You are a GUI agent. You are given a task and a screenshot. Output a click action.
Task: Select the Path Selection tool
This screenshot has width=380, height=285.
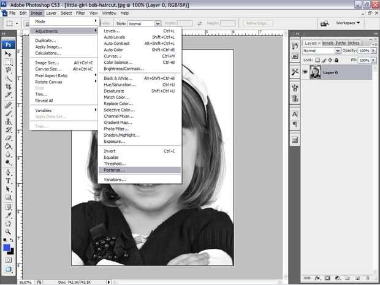pos(8,189)
